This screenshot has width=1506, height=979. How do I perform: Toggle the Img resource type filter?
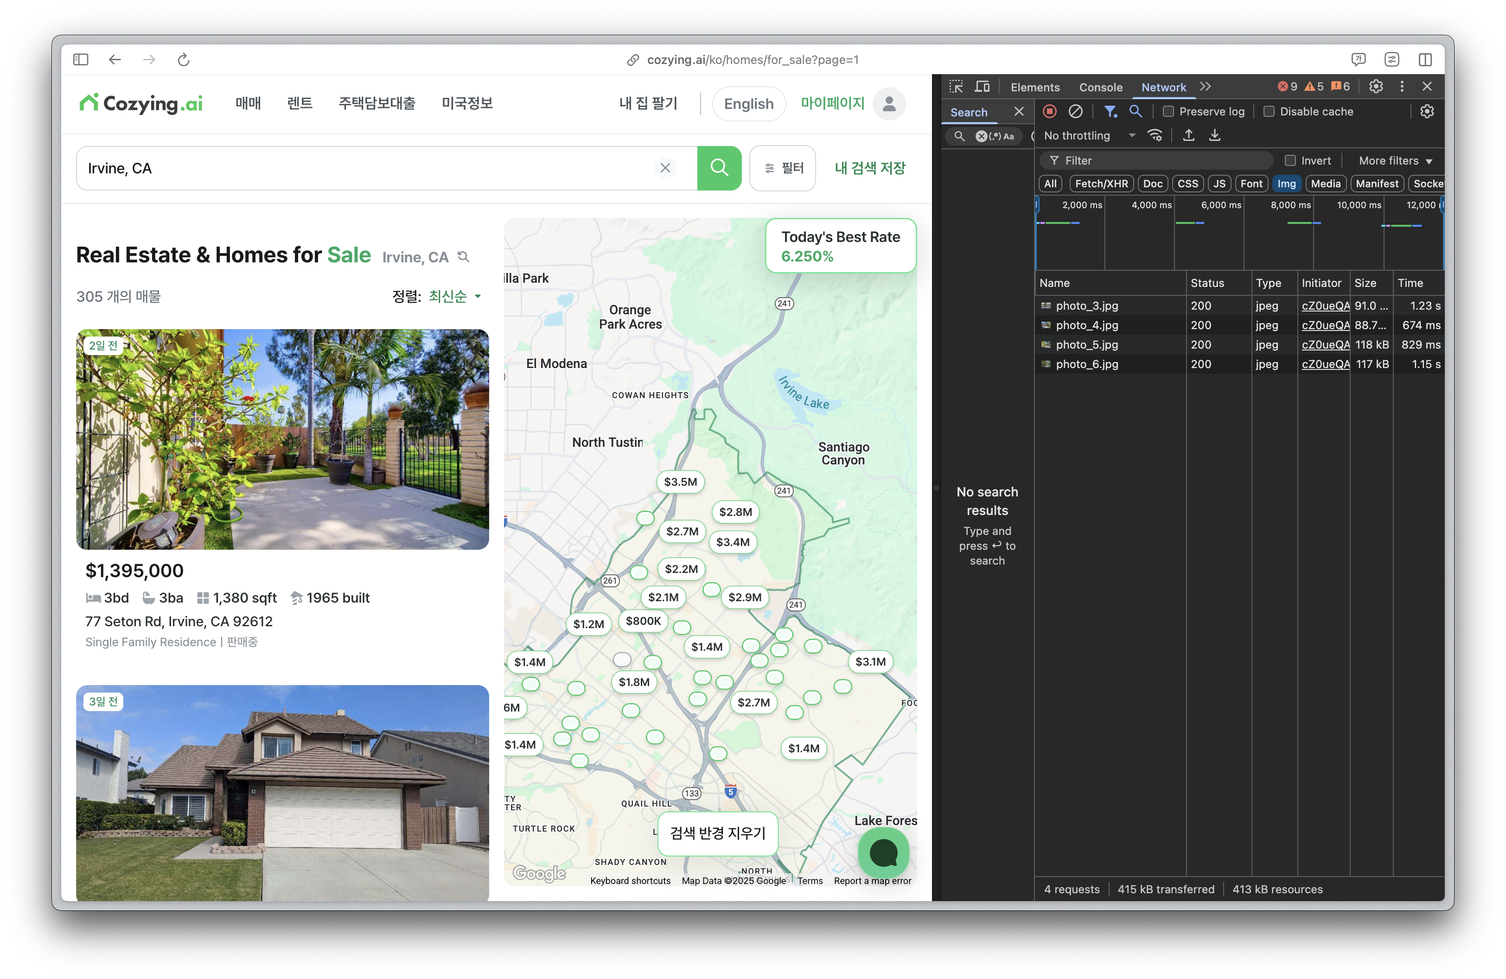point(1286,184)
